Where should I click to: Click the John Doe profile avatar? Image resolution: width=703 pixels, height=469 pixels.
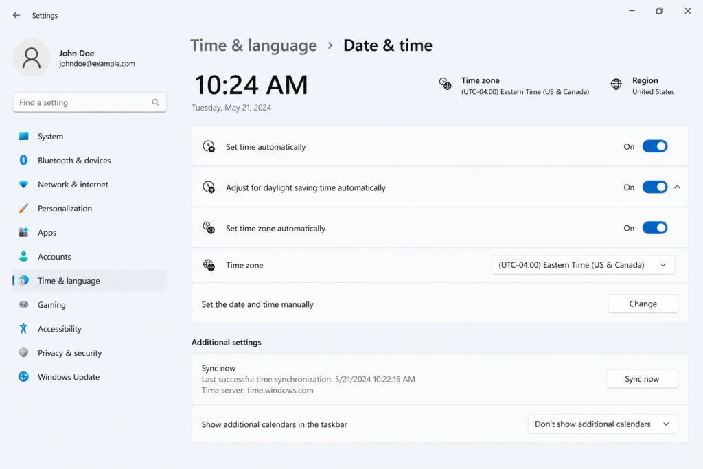pyautogui.click(x=32, y=58)
